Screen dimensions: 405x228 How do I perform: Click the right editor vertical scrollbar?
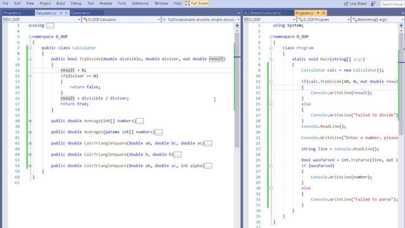tap(401, 83)
